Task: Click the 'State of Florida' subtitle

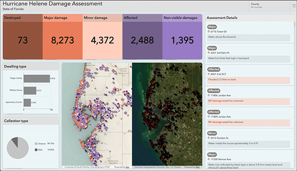Action: point(13,9)
